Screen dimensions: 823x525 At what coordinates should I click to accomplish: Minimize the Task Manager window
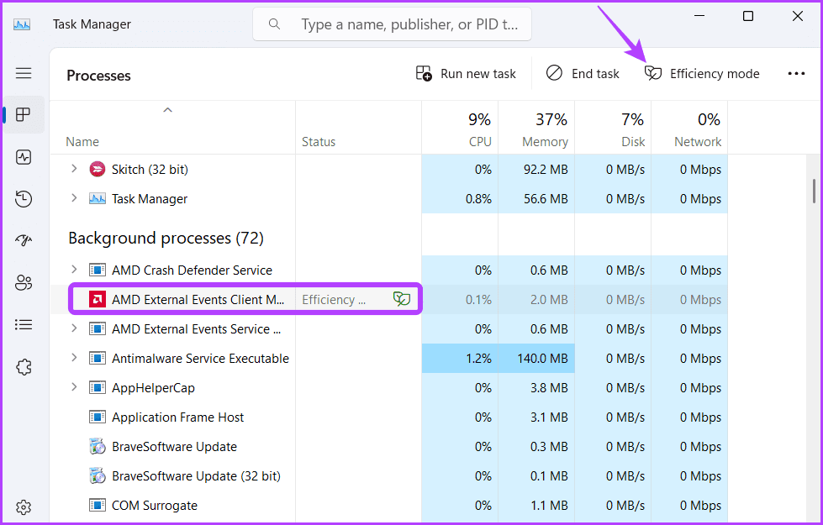pyautogui.click(x=699, y=16)
